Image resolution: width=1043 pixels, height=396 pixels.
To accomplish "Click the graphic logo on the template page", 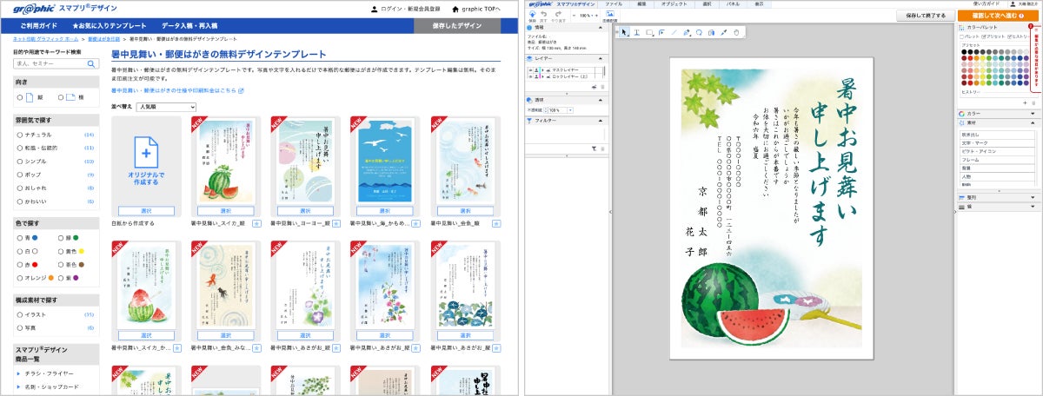I will (x=33, y=9).
